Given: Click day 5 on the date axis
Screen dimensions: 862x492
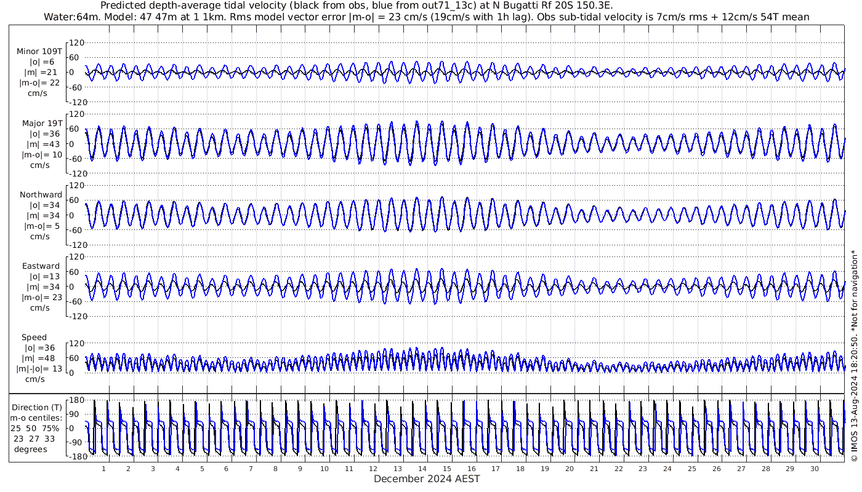Looking at the screenshot, I should 201,469.
